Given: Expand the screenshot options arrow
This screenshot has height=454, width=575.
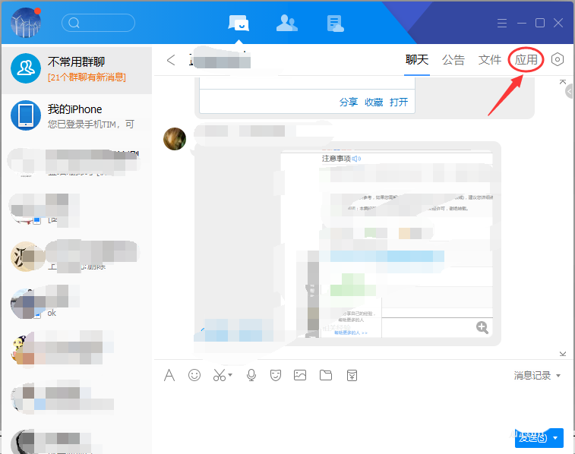Looking at the screenshot, I should point(230,375).
